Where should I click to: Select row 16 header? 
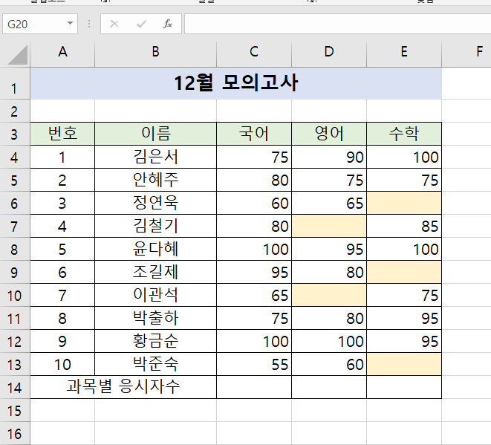tap(15, 433)
